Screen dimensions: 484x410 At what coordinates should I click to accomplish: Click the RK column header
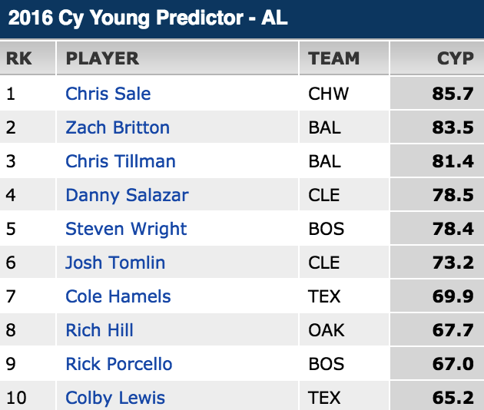pyautogui.click(x=19, y=58)
